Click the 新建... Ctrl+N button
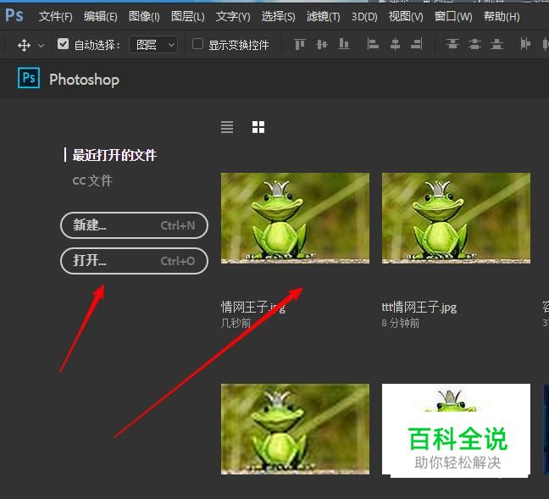 pyautogui.click(x=135, y=225)
